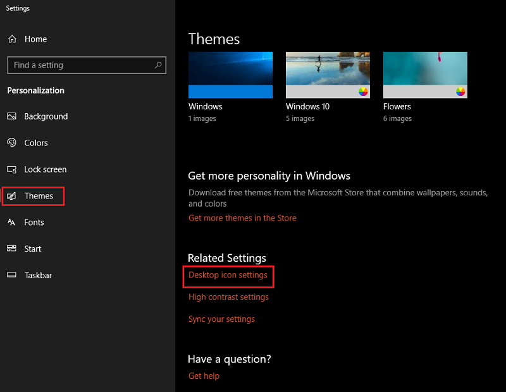The image size is (506, 392).
Task: Click the Themes brush icon
Action: (x=11, y=196)
